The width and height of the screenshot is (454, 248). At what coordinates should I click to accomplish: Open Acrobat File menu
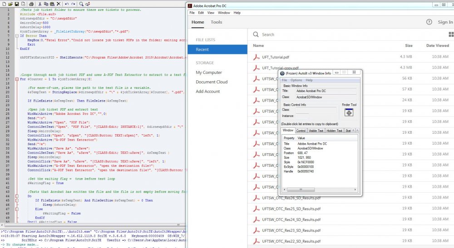click(192, 13)
